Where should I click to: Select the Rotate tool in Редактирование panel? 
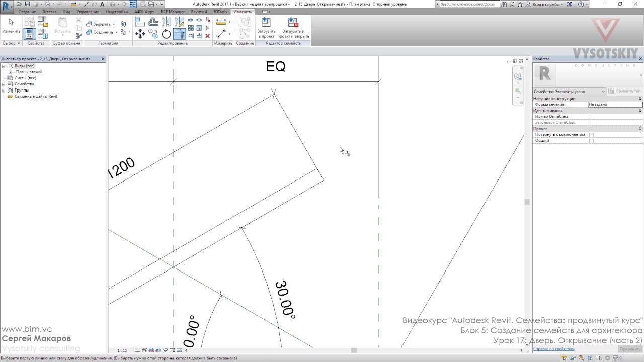pos(166,34)
